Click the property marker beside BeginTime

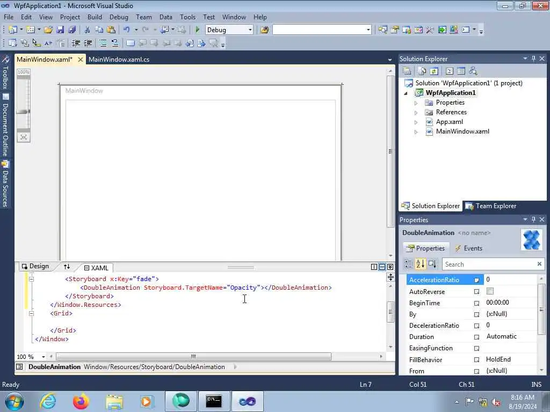477,303
